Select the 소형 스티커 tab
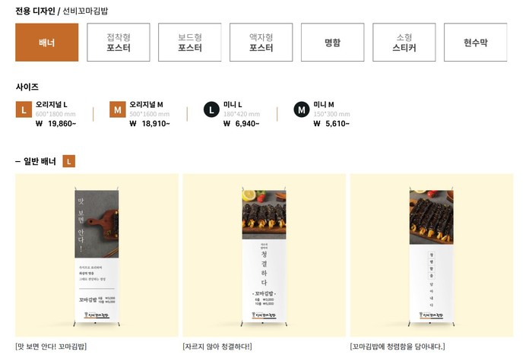The width and height of the screenshot is (532, 358). click(x=404, y=43)
